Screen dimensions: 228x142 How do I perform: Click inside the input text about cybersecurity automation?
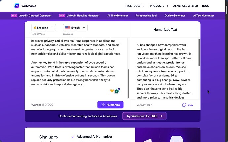click(74, 73)
